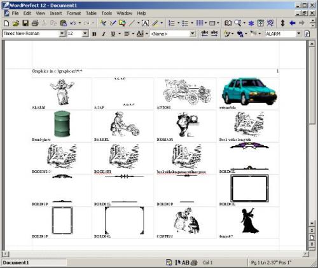Viewport: 318px width, 268px height.
Task: Toggle Italic formatting
Action: (104, 34)
